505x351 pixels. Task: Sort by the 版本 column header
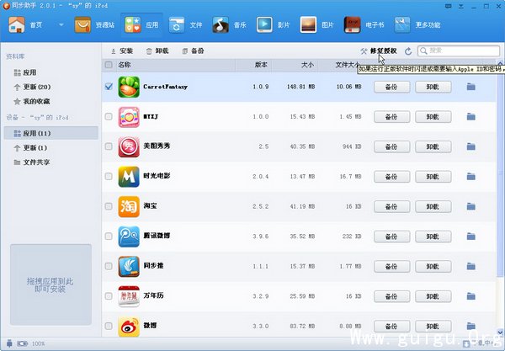coord(254,65)
